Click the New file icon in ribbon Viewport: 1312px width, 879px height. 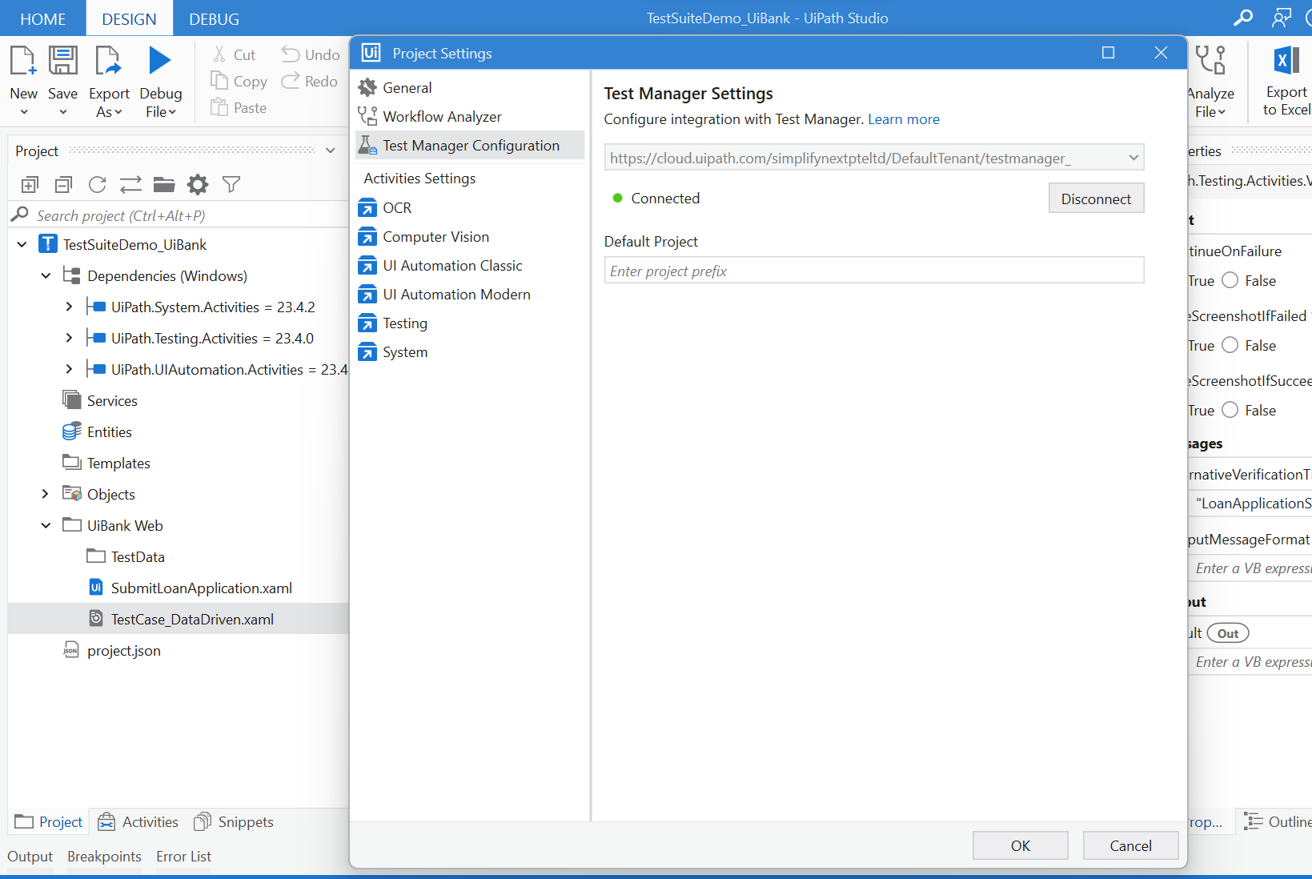[23, 62]
